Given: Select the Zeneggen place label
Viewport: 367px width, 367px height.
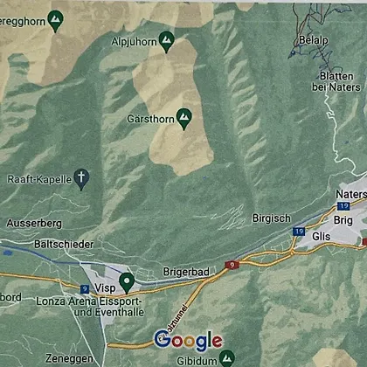Looking at the screenshot, I should 69,358.
